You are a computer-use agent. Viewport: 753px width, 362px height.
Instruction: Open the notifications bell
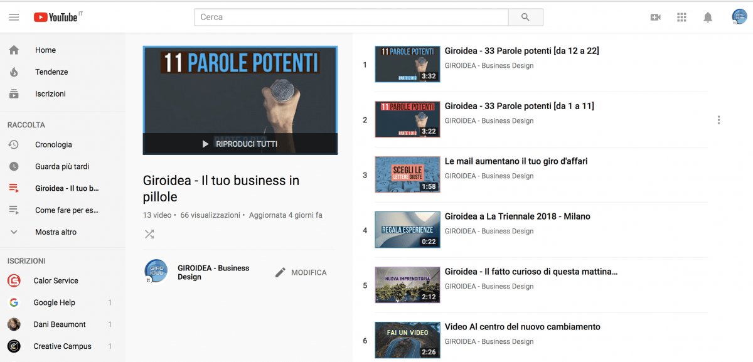coord(708,18)
